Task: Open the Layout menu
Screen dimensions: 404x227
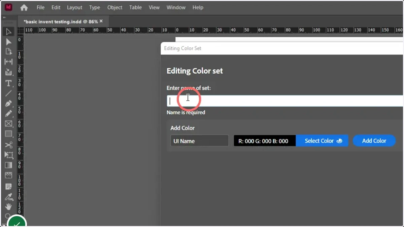Action: [74, 7]
